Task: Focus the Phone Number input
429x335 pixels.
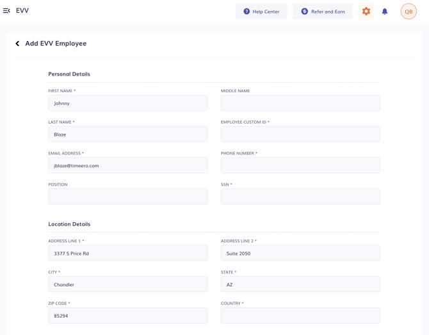Action: coord(300,165)
